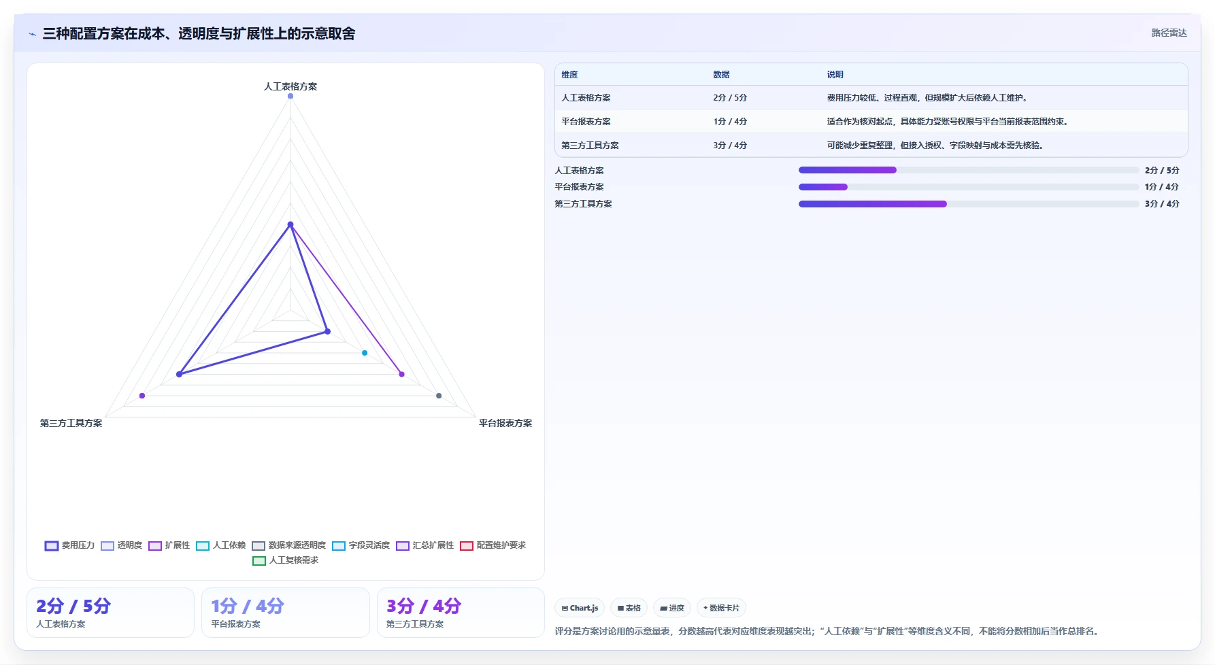This screenshot has height=665, width=1215.
Task: Click the chart title 三种配置方案 heading
Action: tap(199, 34)
